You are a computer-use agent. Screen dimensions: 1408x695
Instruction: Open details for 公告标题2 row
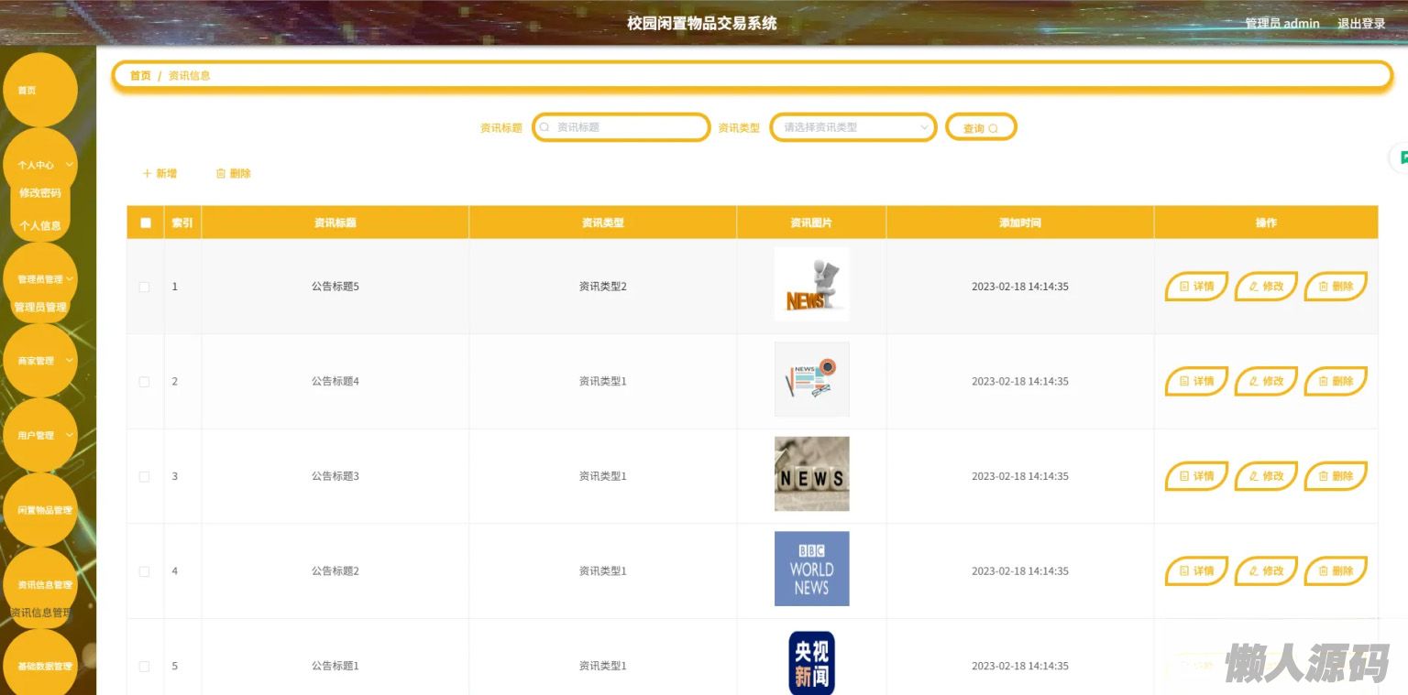tap(1196, 571)
